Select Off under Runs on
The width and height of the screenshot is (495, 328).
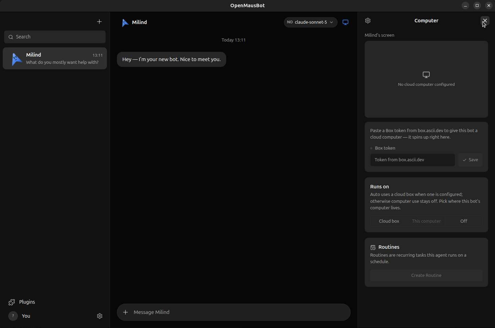pos(464,221)
